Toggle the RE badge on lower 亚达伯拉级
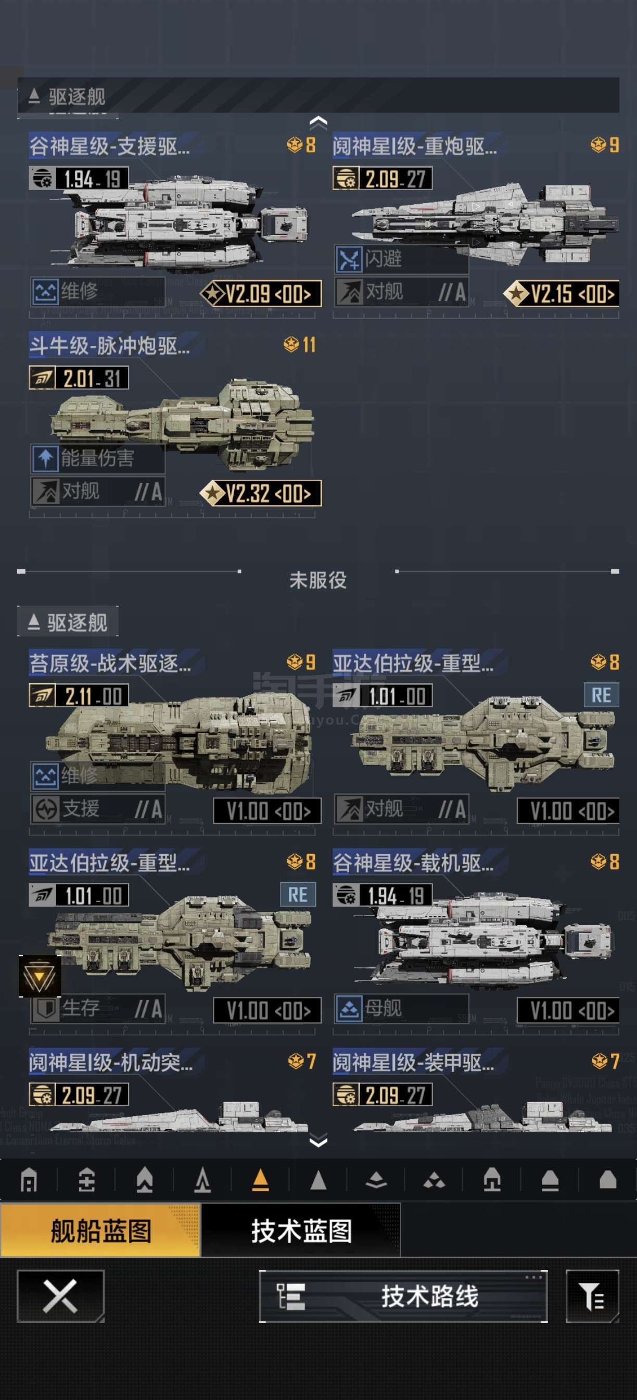The width and height of the screenshot is (637, 1400). click(298, 895)
